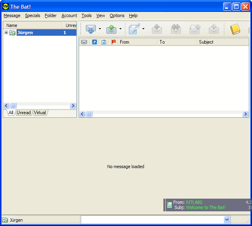Switch to the Virtual folder tab
This screenshot has height=226, width=252.
click(40, 113)
